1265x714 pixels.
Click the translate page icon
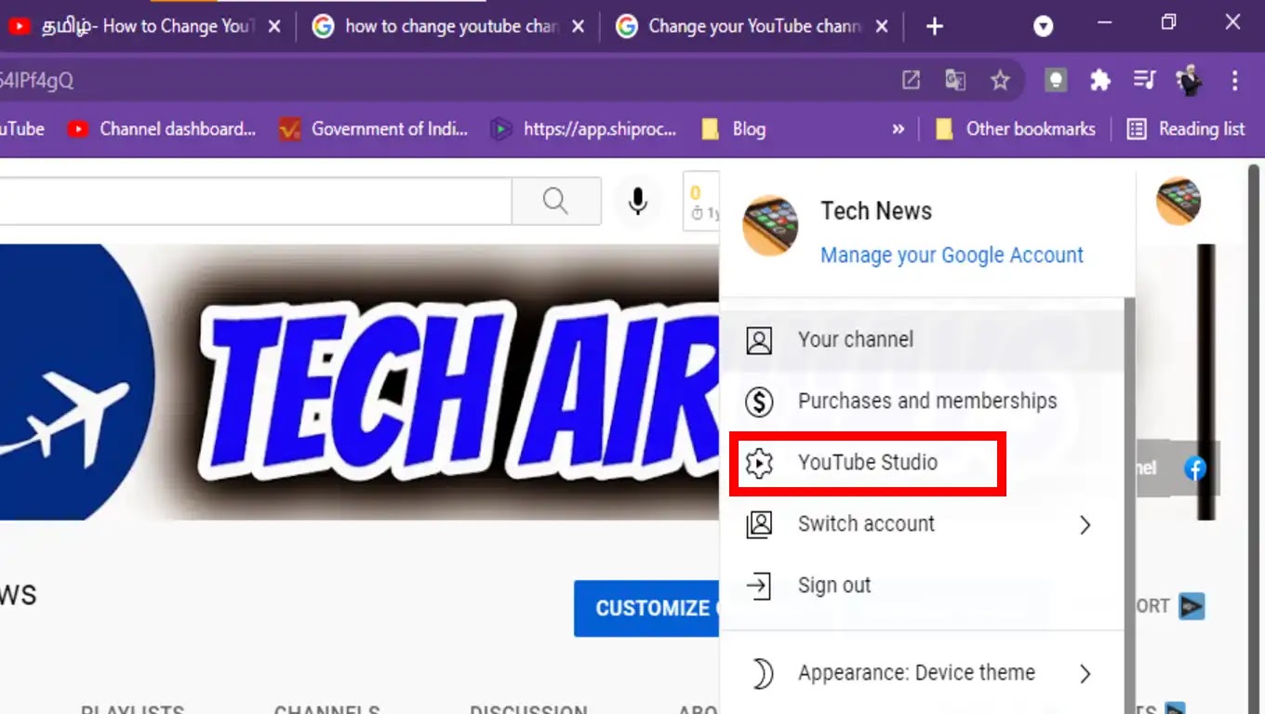coord(955,81)
